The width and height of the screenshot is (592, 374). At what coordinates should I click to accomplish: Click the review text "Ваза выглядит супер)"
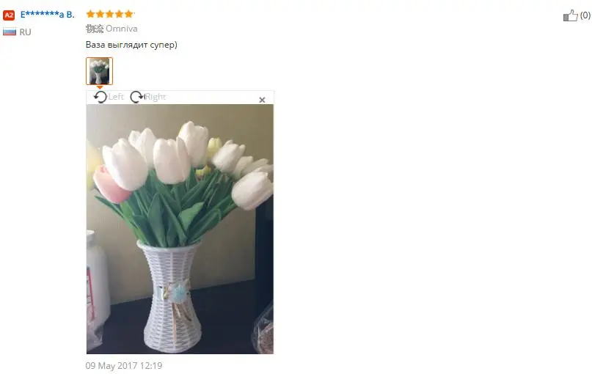[x=131, y=45]
